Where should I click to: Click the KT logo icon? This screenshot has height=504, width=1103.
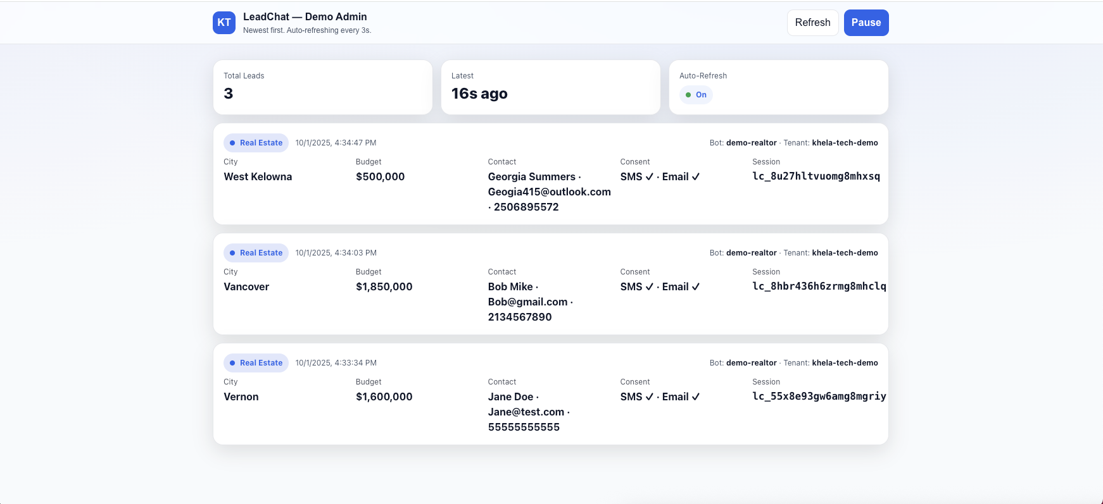point(224,23)
